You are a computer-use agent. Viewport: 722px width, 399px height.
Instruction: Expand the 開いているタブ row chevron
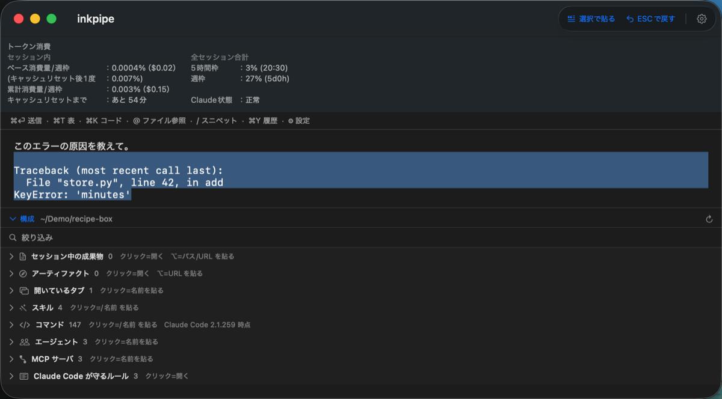click(11, 291)
